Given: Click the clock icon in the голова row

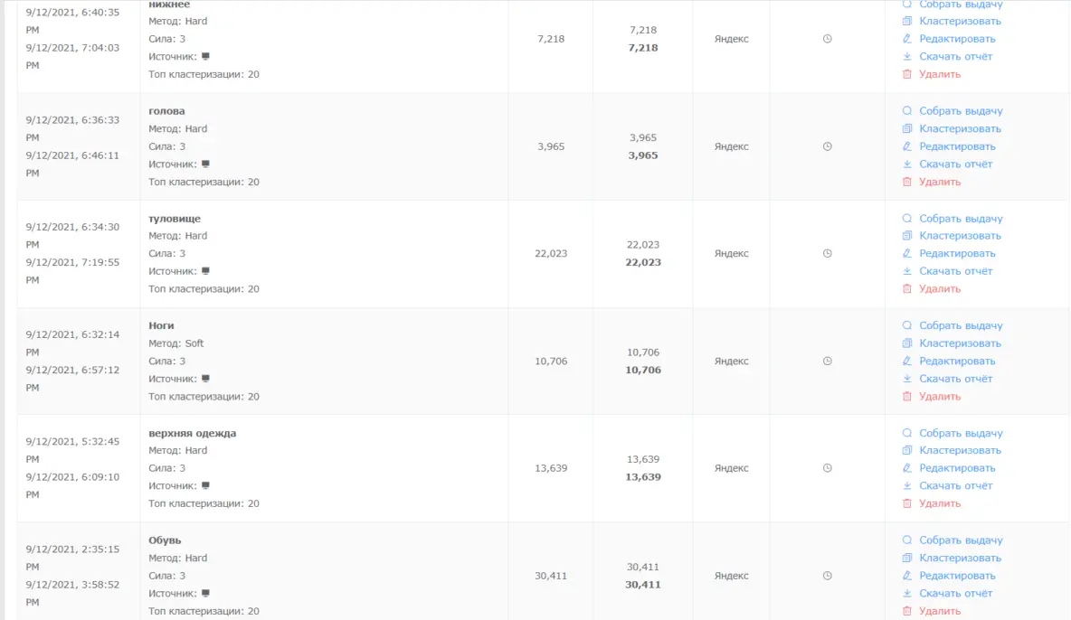Looking at the screenshot, I should [827, 146].
